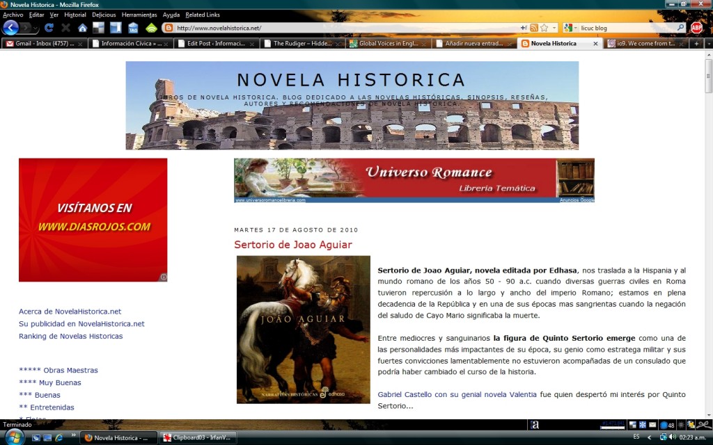Click the Adblock Plus ABP icon
Screen dimensions: 713x445
pos(696,28)
